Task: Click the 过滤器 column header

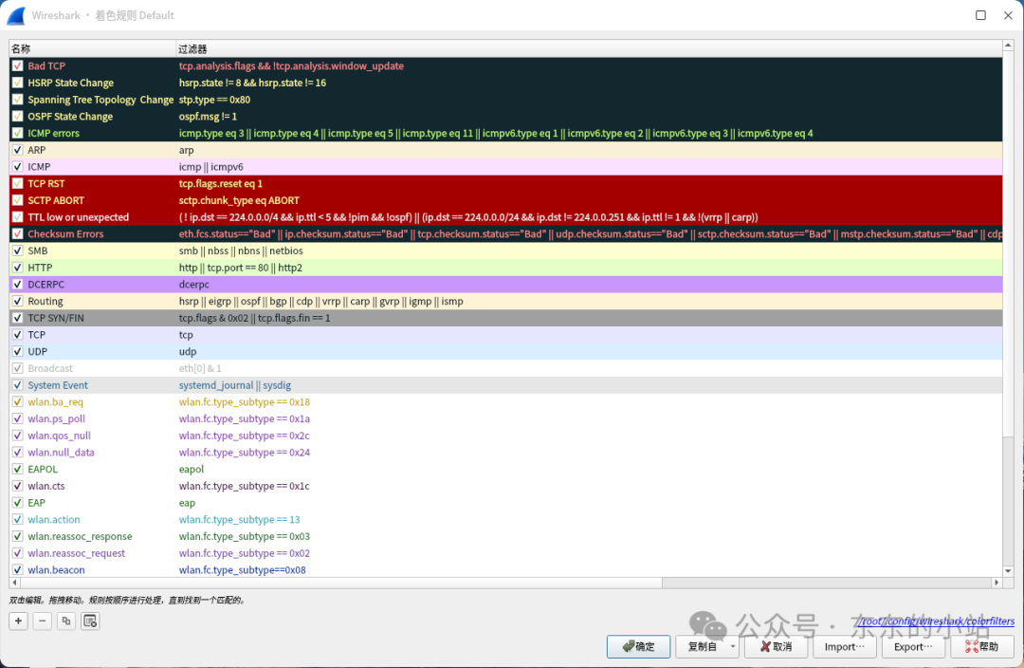Action: pos(589,48)
